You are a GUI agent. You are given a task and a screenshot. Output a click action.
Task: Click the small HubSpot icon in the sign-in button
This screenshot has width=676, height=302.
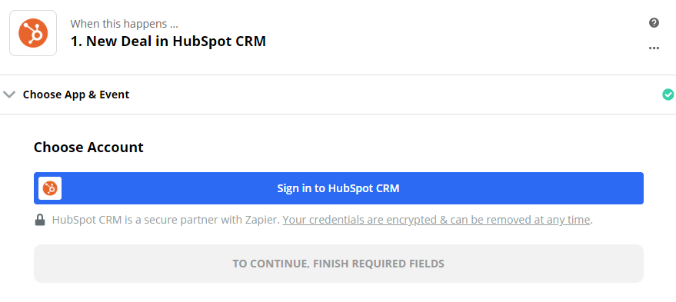pyautogui.click(x=50, y=188)
